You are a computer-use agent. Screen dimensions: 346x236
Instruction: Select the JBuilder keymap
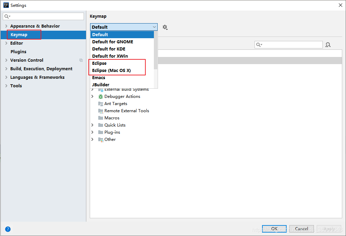[x=122, y=85]
